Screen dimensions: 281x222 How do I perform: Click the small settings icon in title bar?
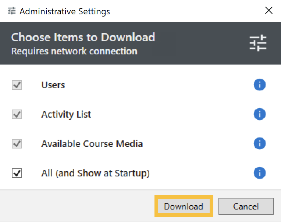[12, 11]
